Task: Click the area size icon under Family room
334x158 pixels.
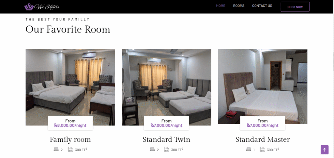Action: point(70,149)
